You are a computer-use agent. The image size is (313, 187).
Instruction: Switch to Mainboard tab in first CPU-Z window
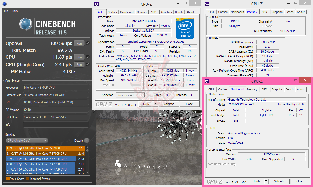(x=127, y=12)
